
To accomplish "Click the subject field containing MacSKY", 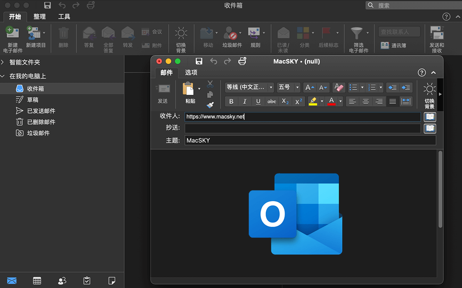I will [310, 140].
